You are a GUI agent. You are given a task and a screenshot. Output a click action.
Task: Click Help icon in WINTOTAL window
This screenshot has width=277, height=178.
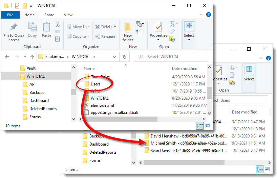click(209, 15)
